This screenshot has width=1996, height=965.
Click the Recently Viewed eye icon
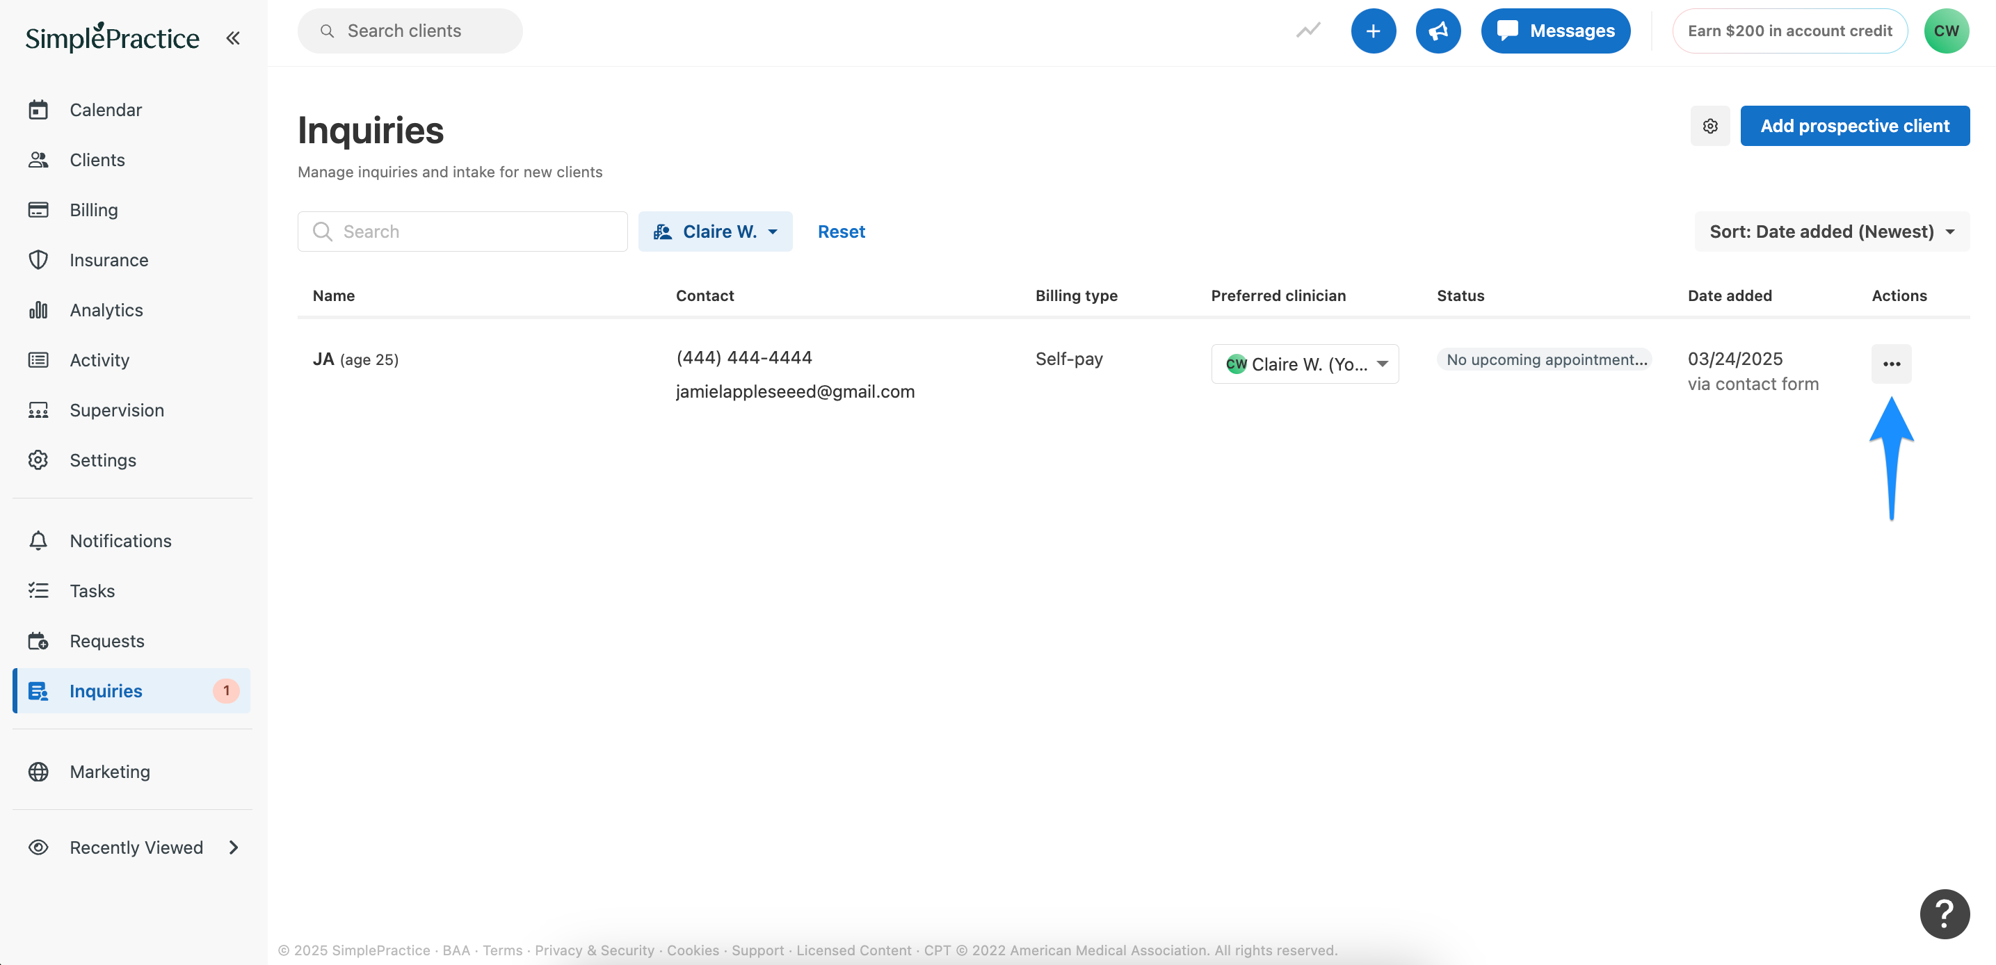(38, 848)
